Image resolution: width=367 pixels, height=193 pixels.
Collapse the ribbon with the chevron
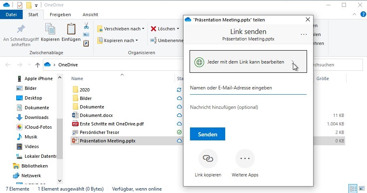(x=354, y=15)
